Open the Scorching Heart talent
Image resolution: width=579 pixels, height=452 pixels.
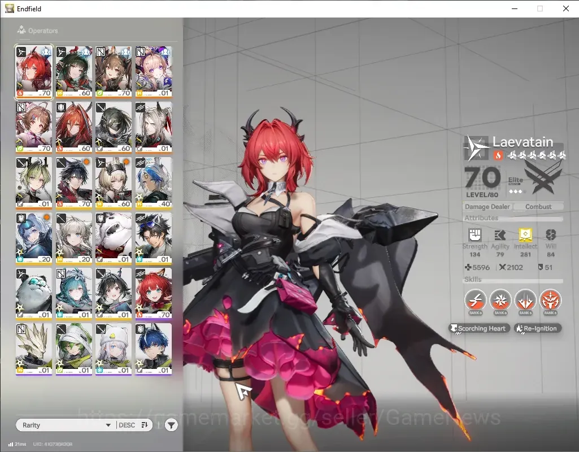click(x=480, y=328)
